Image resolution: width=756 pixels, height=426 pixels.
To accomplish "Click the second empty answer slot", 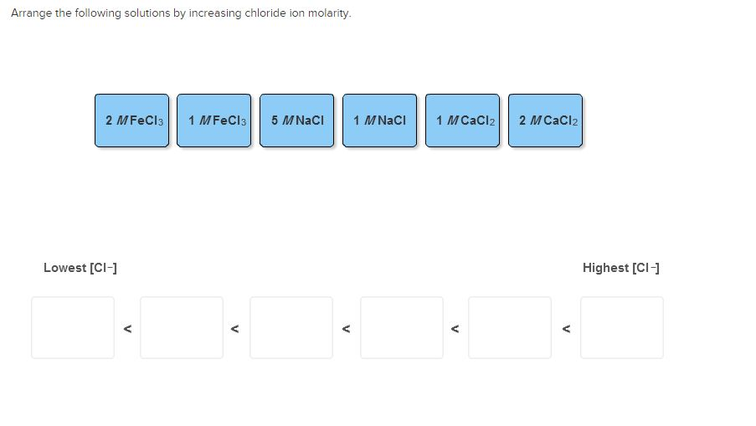I will click(182, 328).
